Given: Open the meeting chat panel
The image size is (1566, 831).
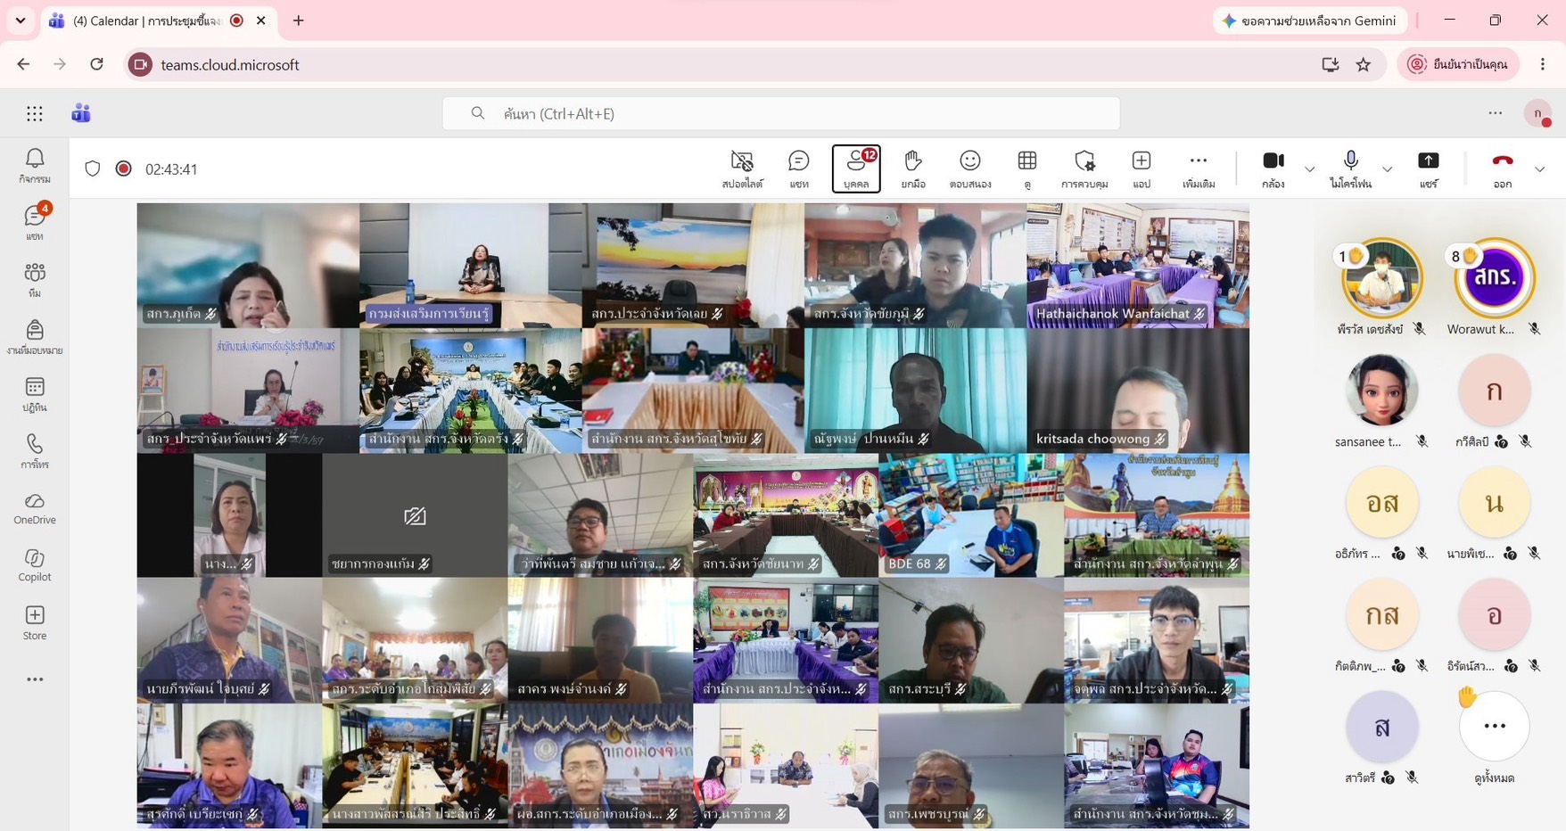Looking at the screenshot, I should (798, 169).
